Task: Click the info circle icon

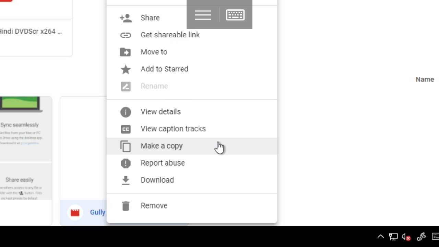Action: tap(126, 112)
